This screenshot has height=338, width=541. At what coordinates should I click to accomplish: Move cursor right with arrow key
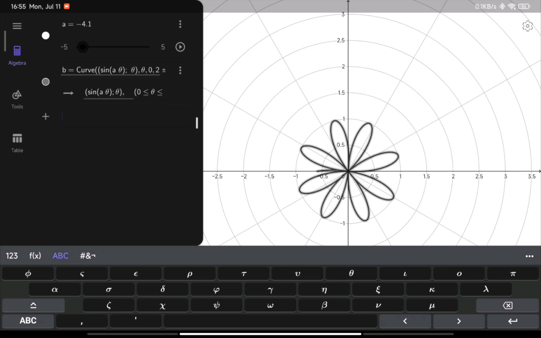[459, 321]
